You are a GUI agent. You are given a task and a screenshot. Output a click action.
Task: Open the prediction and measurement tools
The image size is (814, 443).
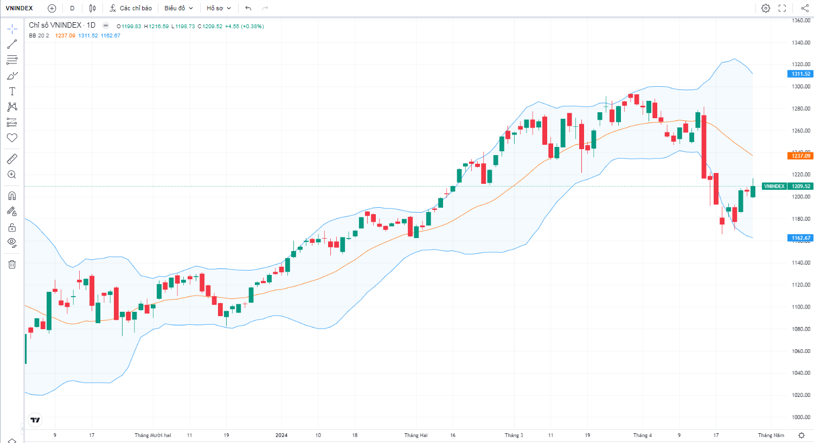click(12, 123)
